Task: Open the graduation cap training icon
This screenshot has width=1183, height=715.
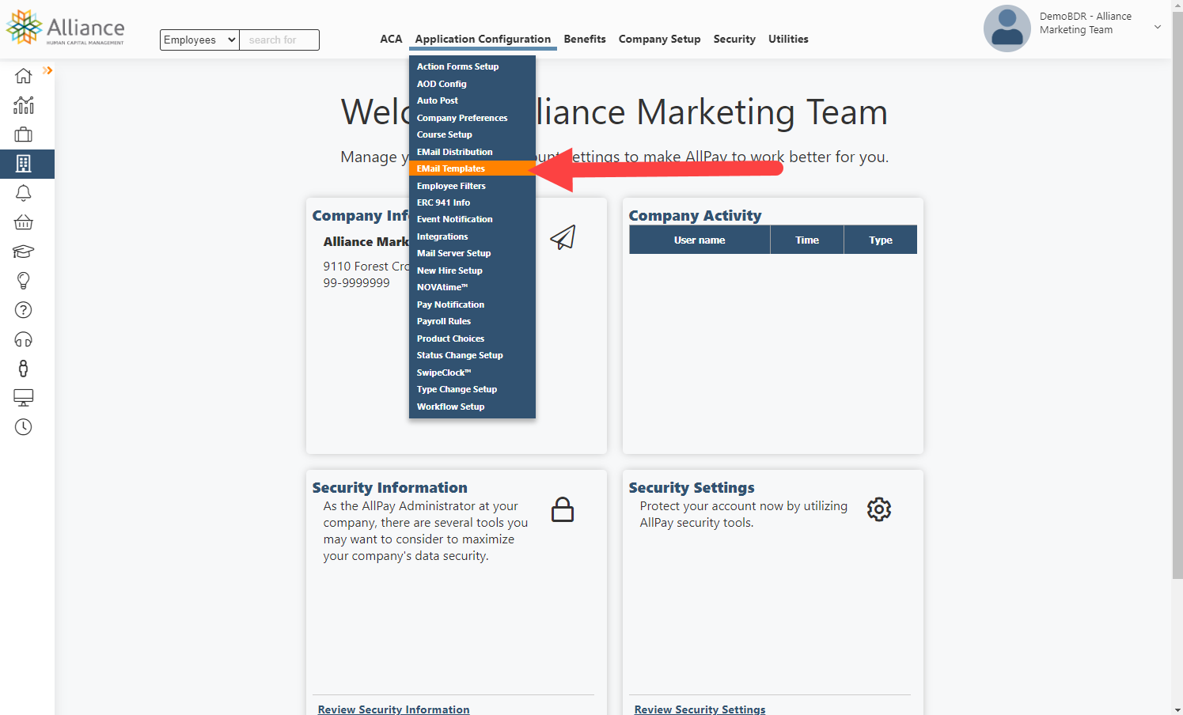Action: (24, 252)
